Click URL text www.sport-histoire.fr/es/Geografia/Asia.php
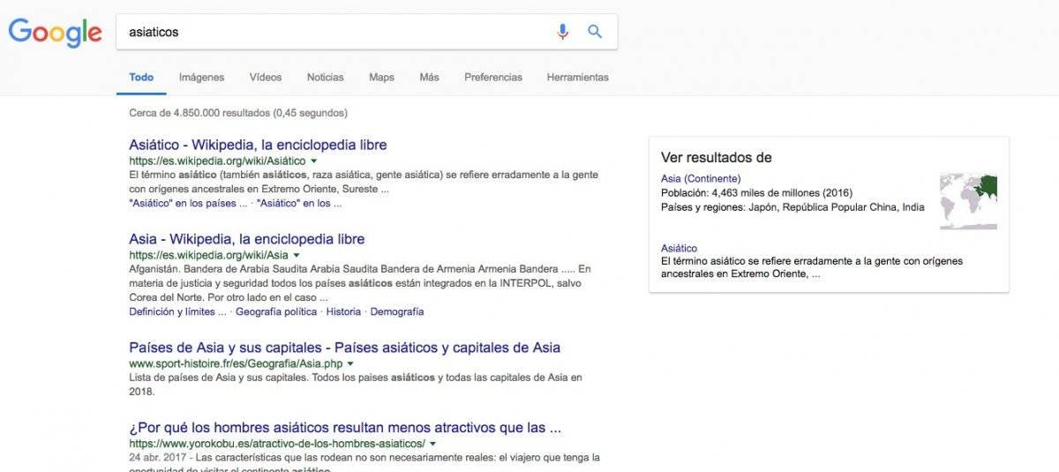This screenshot has width=1059, height=472. pos(236,363)
